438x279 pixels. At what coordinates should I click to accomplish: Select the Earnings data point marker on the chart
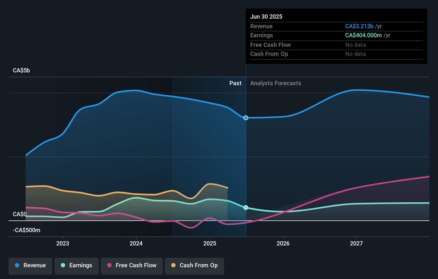pyautogui.click(x=246, y=207)
